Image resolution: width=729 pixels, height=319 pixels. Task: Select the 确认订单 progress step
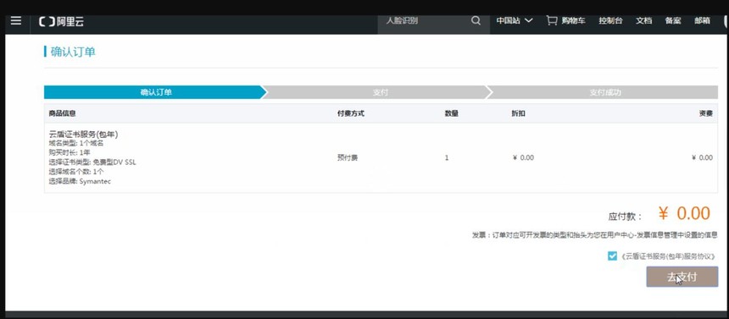(155, 92)
